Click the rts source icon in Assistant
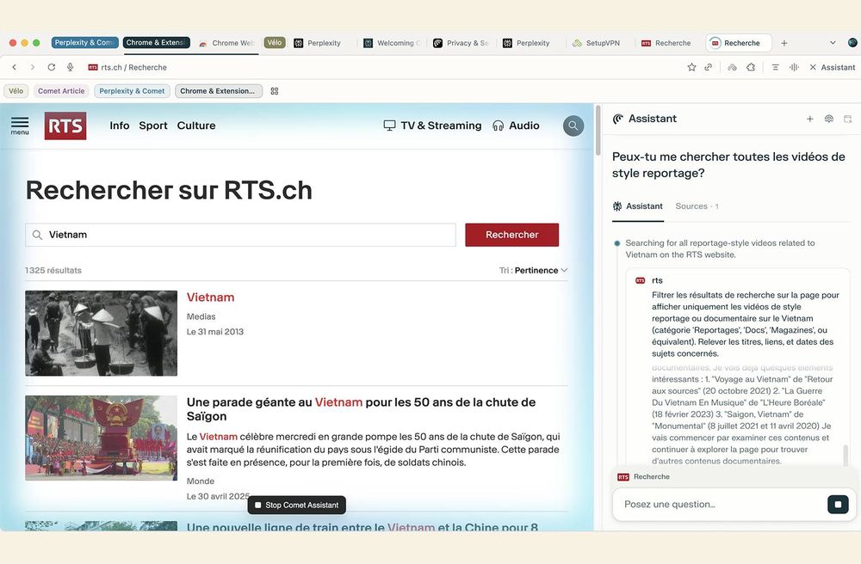 [641, 280]
